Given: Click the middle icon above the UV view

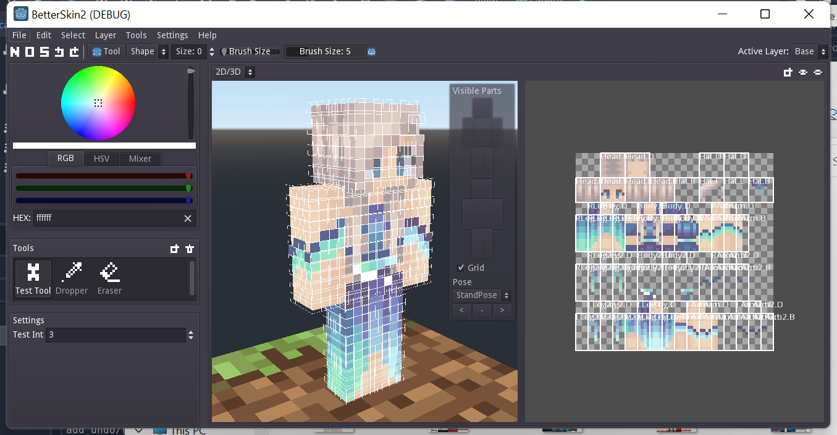Looking at the screenshot, I should [x=803, y=72].
